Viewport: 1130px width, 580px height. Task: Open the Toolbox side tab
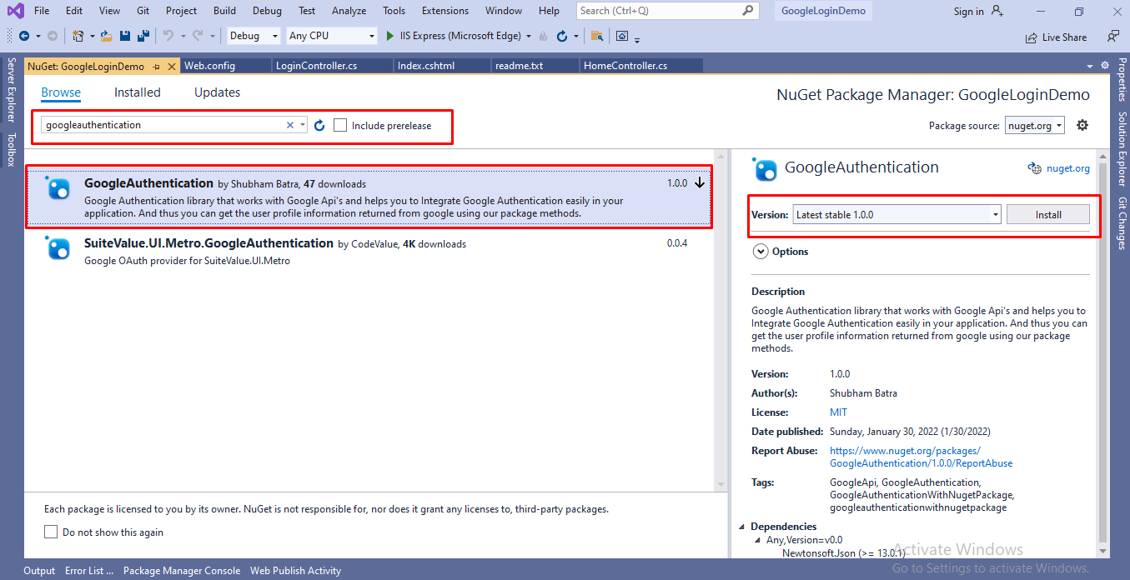[x=11, y=149]
